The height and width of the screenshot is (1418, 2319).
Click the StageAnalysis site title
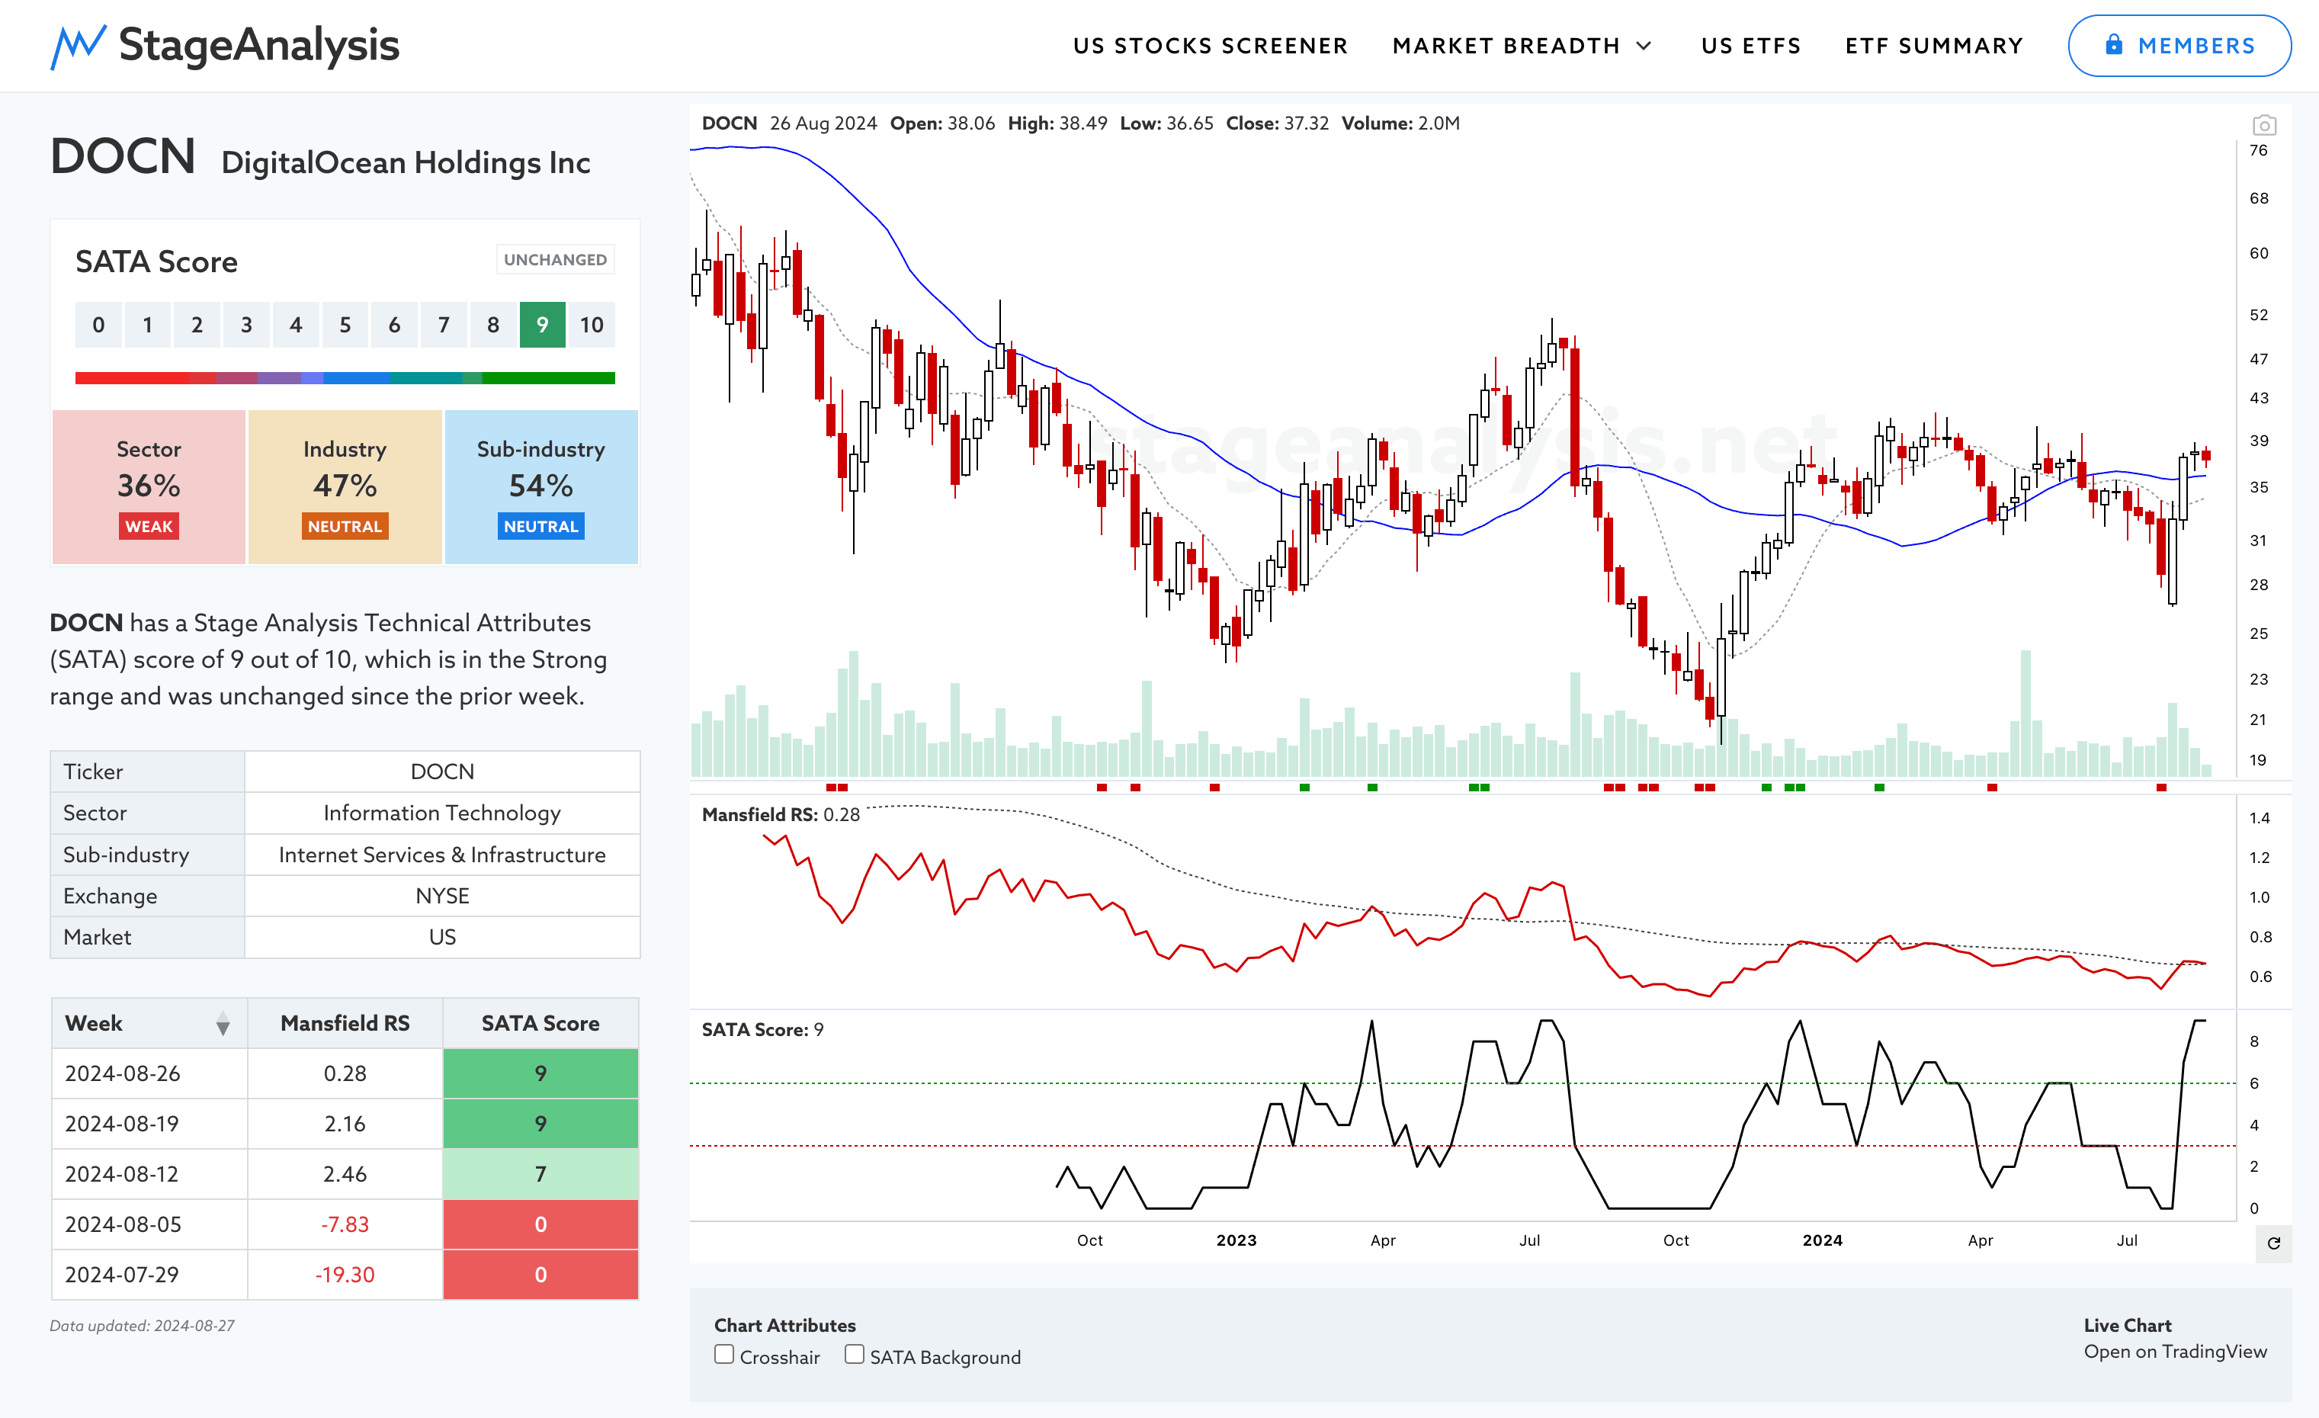pyautogui.click(x=259, y=45)
